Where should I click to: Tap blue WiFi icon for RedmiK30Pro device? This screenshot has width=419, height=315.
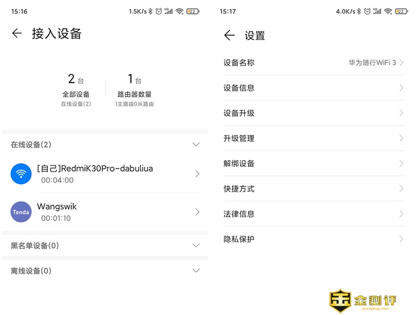click(x=21, y=174)
